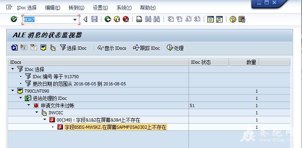This screenshot has width=302, height=148.
Task: Open the Help question mark icon
Action: (233, 19)
